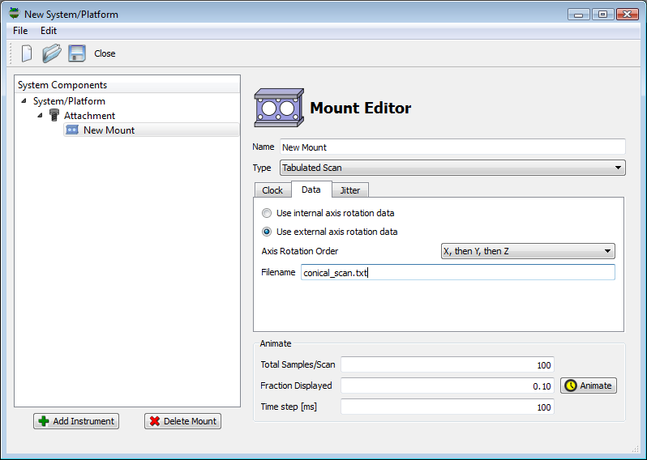Image resolution: width=647 pixels, height=460 pixels.
Task: Close the window with the red X
Action: [628, 15]
